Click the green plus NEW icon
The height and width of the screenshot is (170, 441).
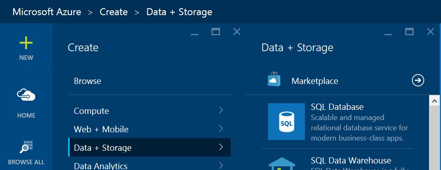(x=26, y=43)
